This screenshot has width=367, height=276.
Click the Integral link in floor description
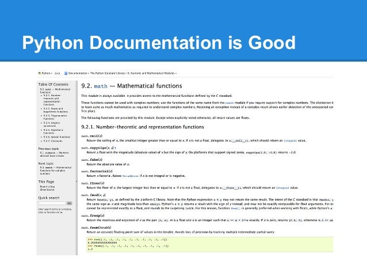click(x=282, y=188)
